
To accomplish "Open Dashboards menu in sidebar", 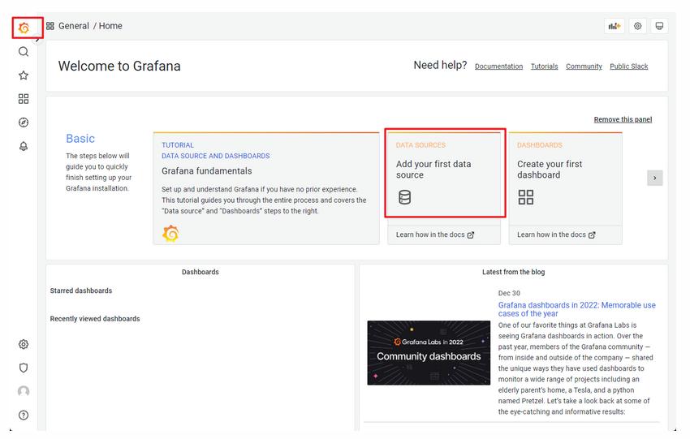I will pyautogui.click(x=24, y=98).
